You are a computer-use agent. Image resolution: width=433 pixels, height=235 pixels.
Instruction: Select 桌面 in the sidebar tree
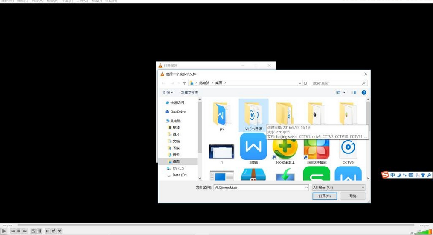point(178,161)
